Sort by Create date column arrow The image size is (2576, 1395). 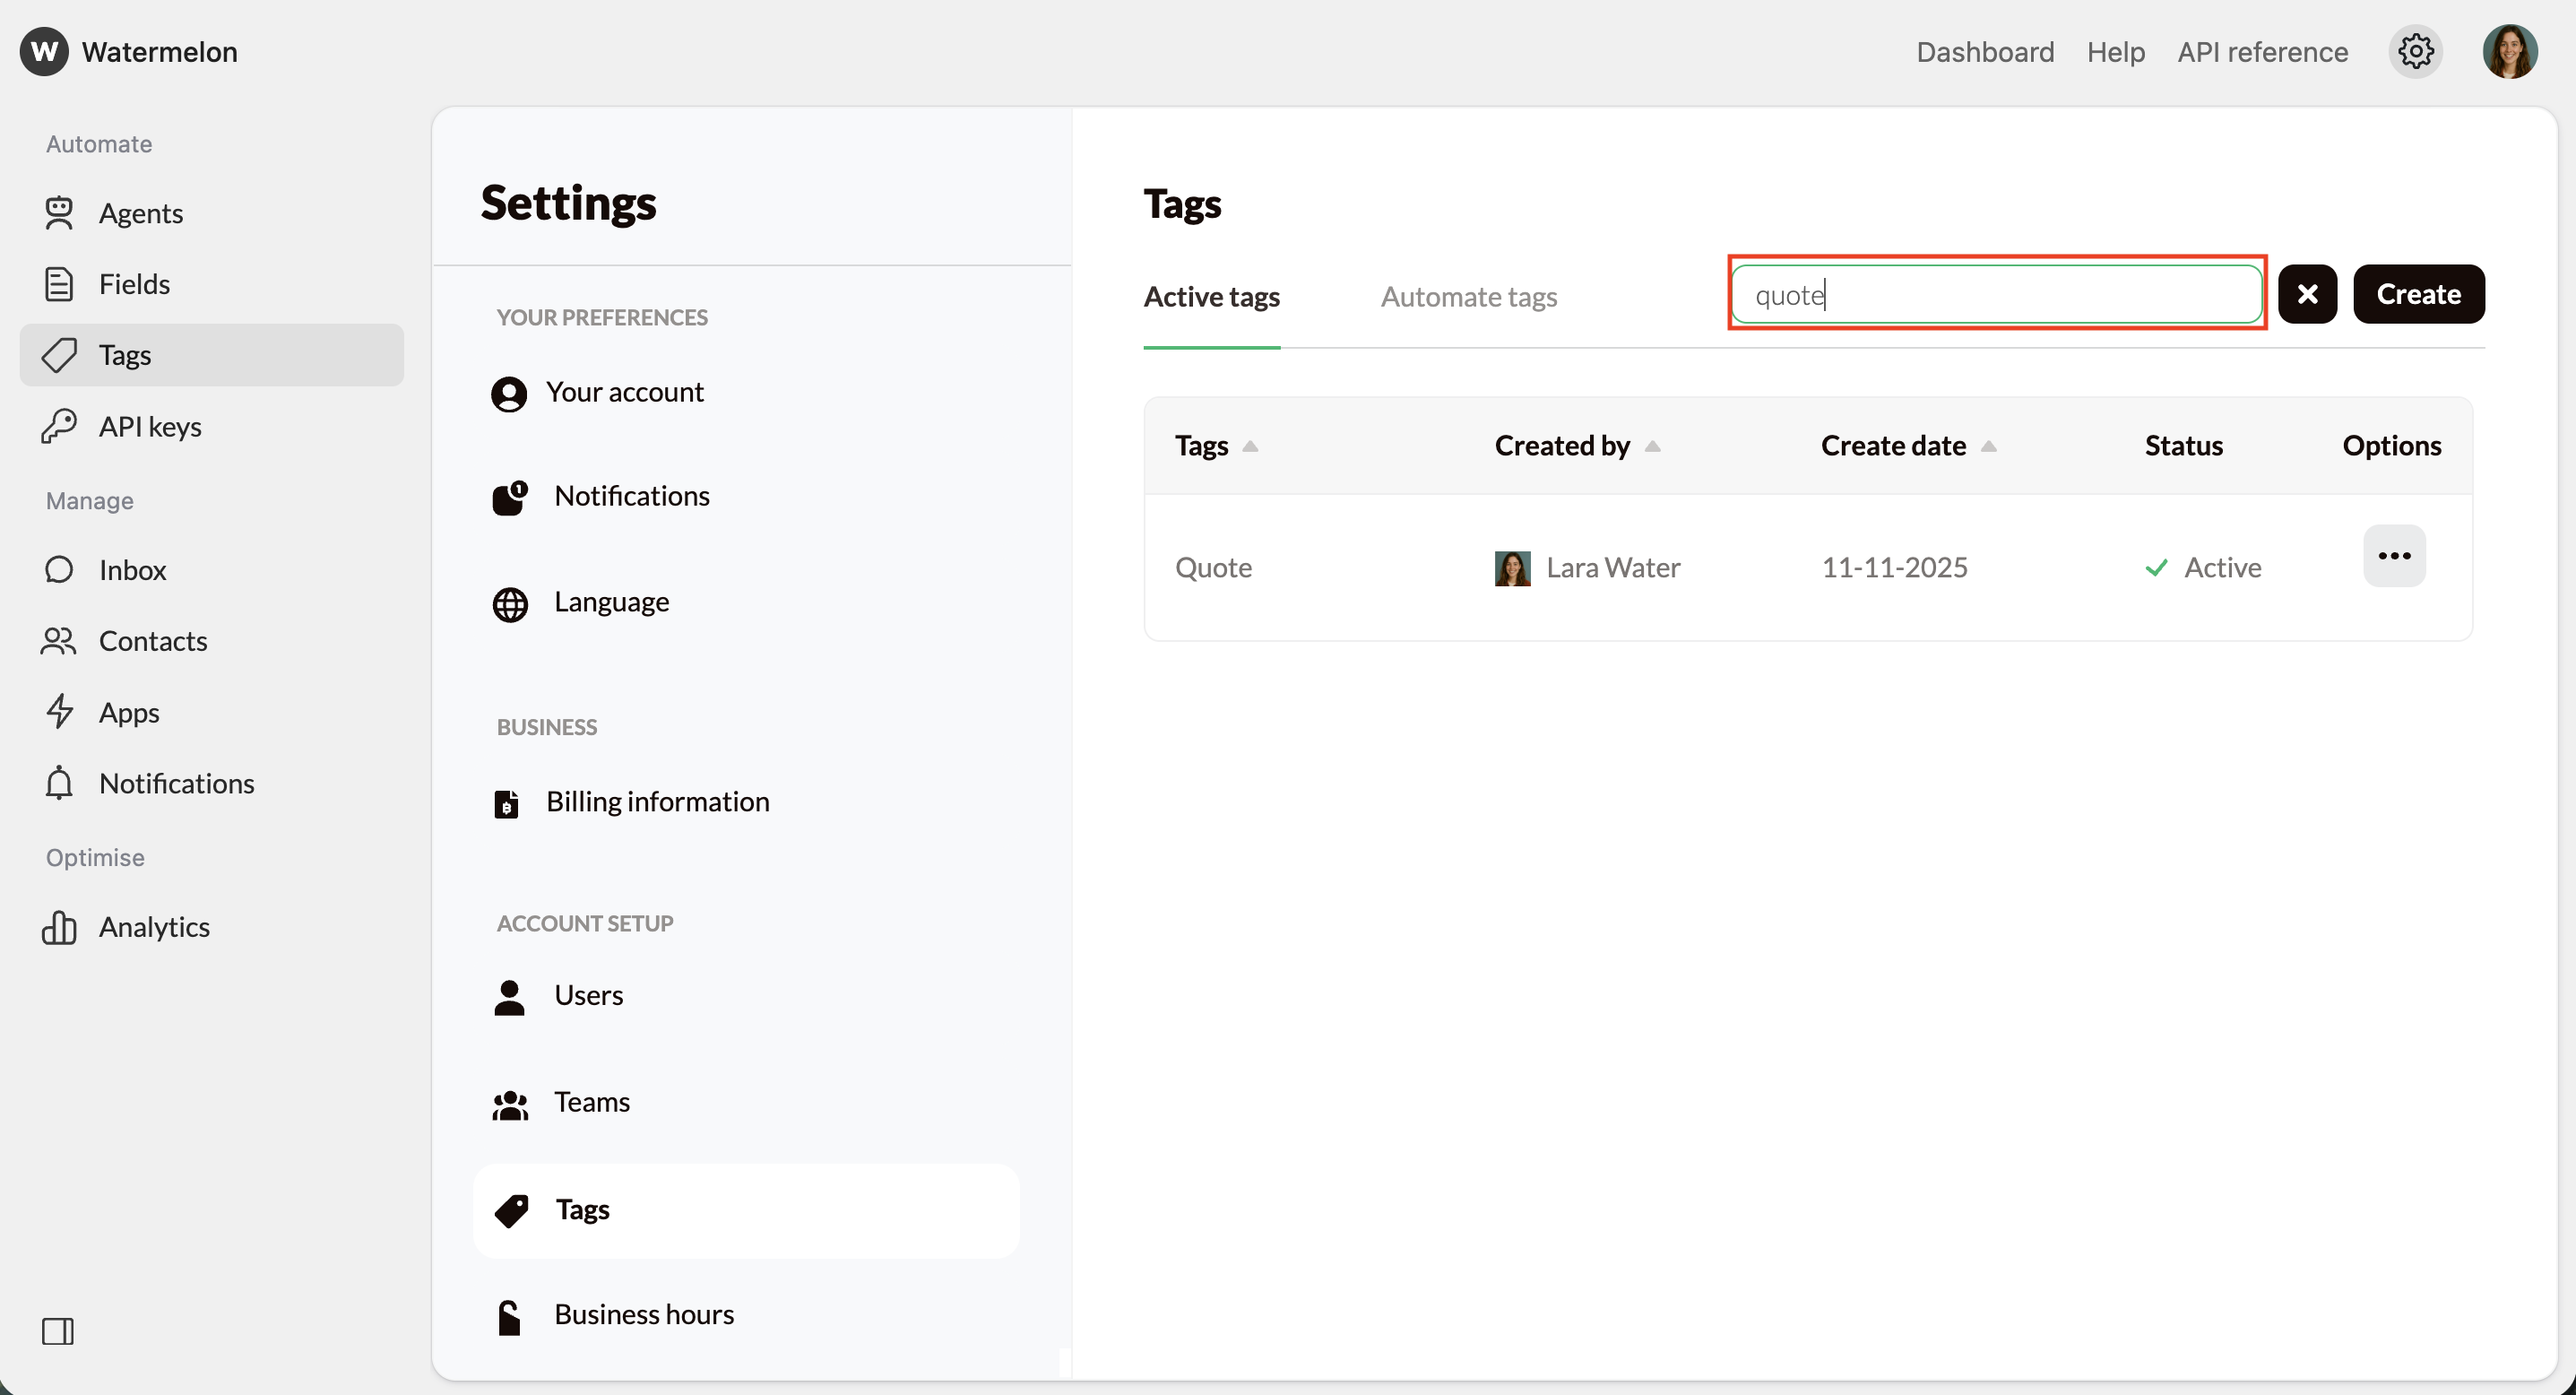click(x=1988, y=446)
